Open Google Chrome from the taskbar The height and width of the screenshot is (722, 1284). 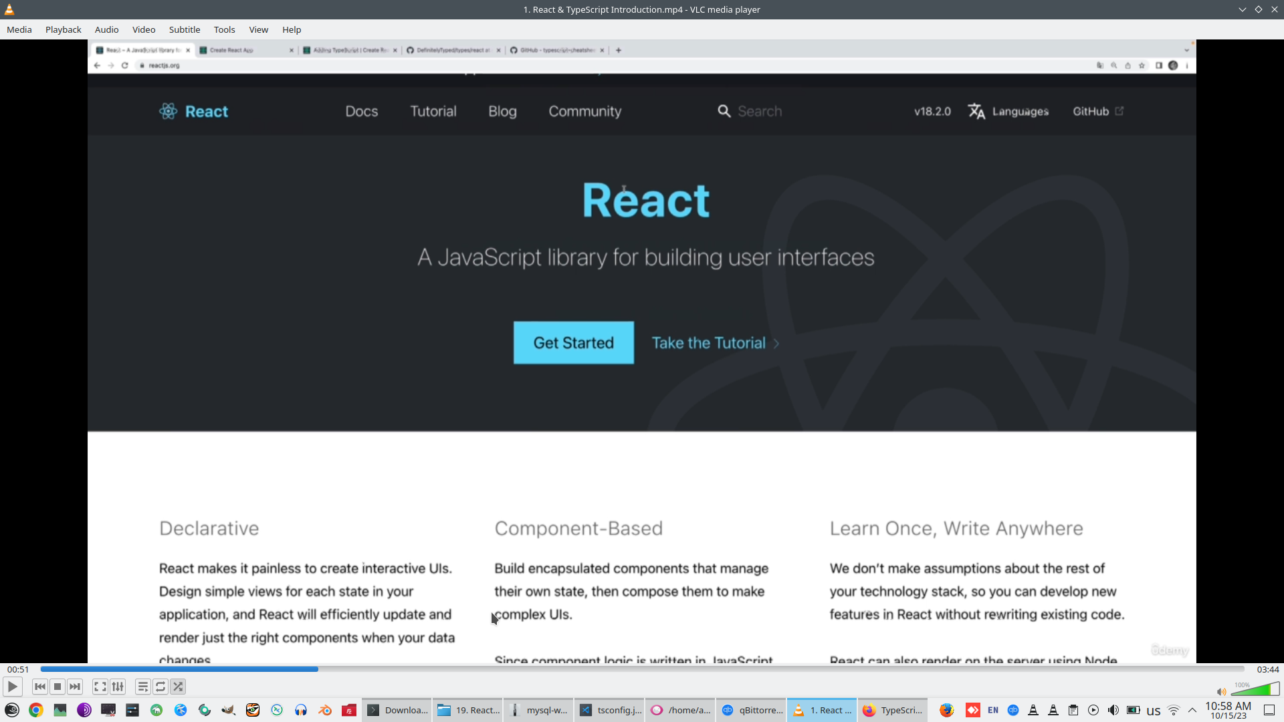click(36, 710)
